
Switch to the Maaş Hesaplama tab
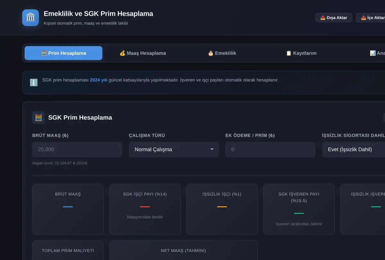[143, 53]
